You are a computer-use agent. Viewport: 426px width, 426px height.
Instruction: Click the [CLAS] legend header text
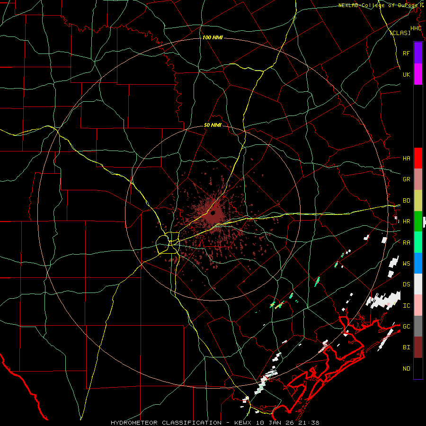tap(400, 33)
